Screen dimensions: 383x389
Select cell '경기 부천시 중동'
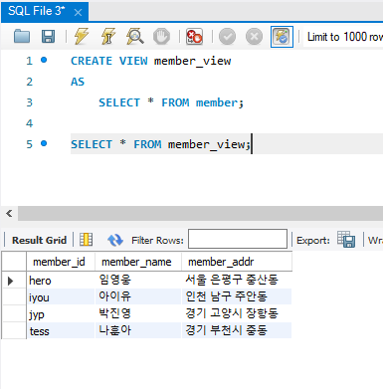click(237, 330)
